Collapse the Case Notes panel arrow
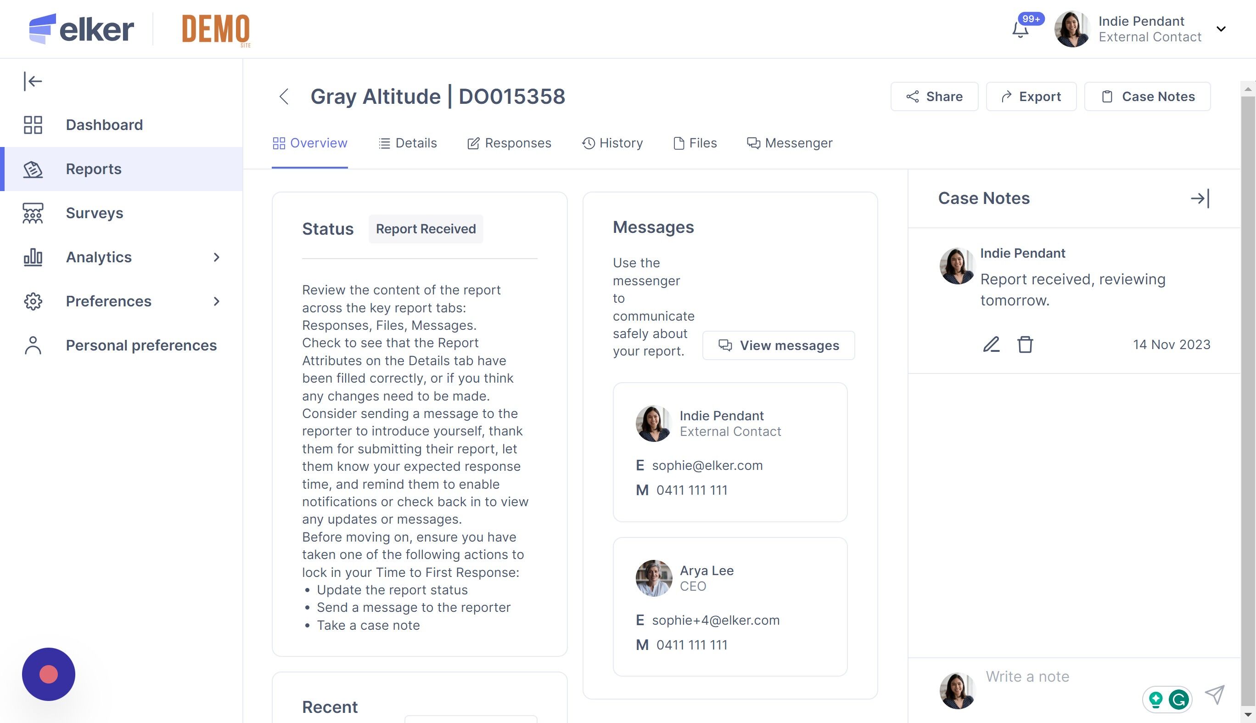This screenshot has width=1256, height=723. [1200, 198]
